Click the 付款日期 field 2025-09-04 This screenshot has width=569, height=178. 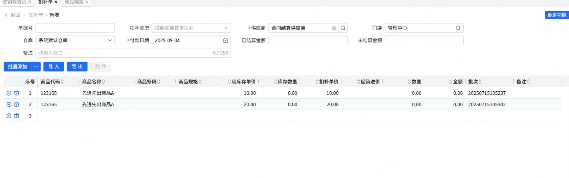click(191, 40)
